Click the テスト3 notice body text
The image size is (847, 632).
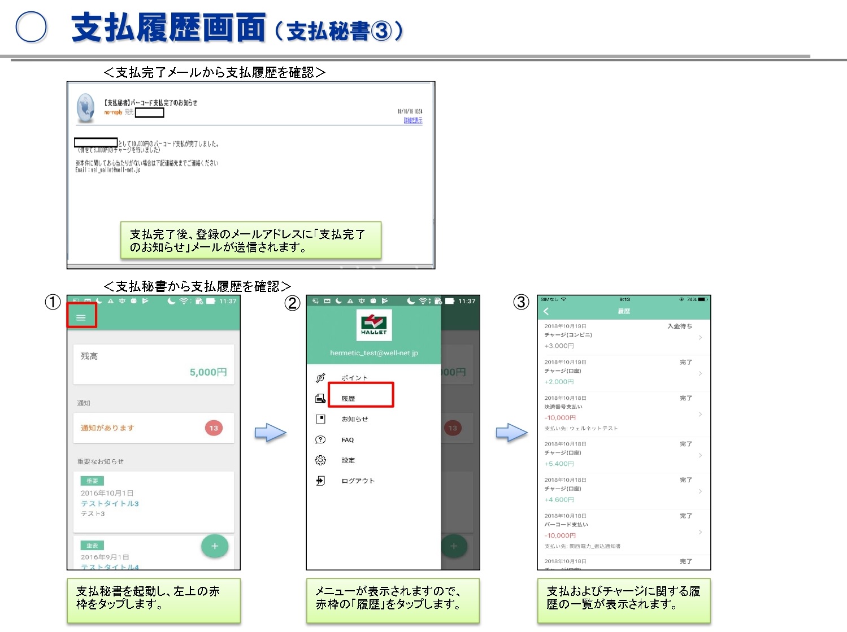(x=93, y=513)
